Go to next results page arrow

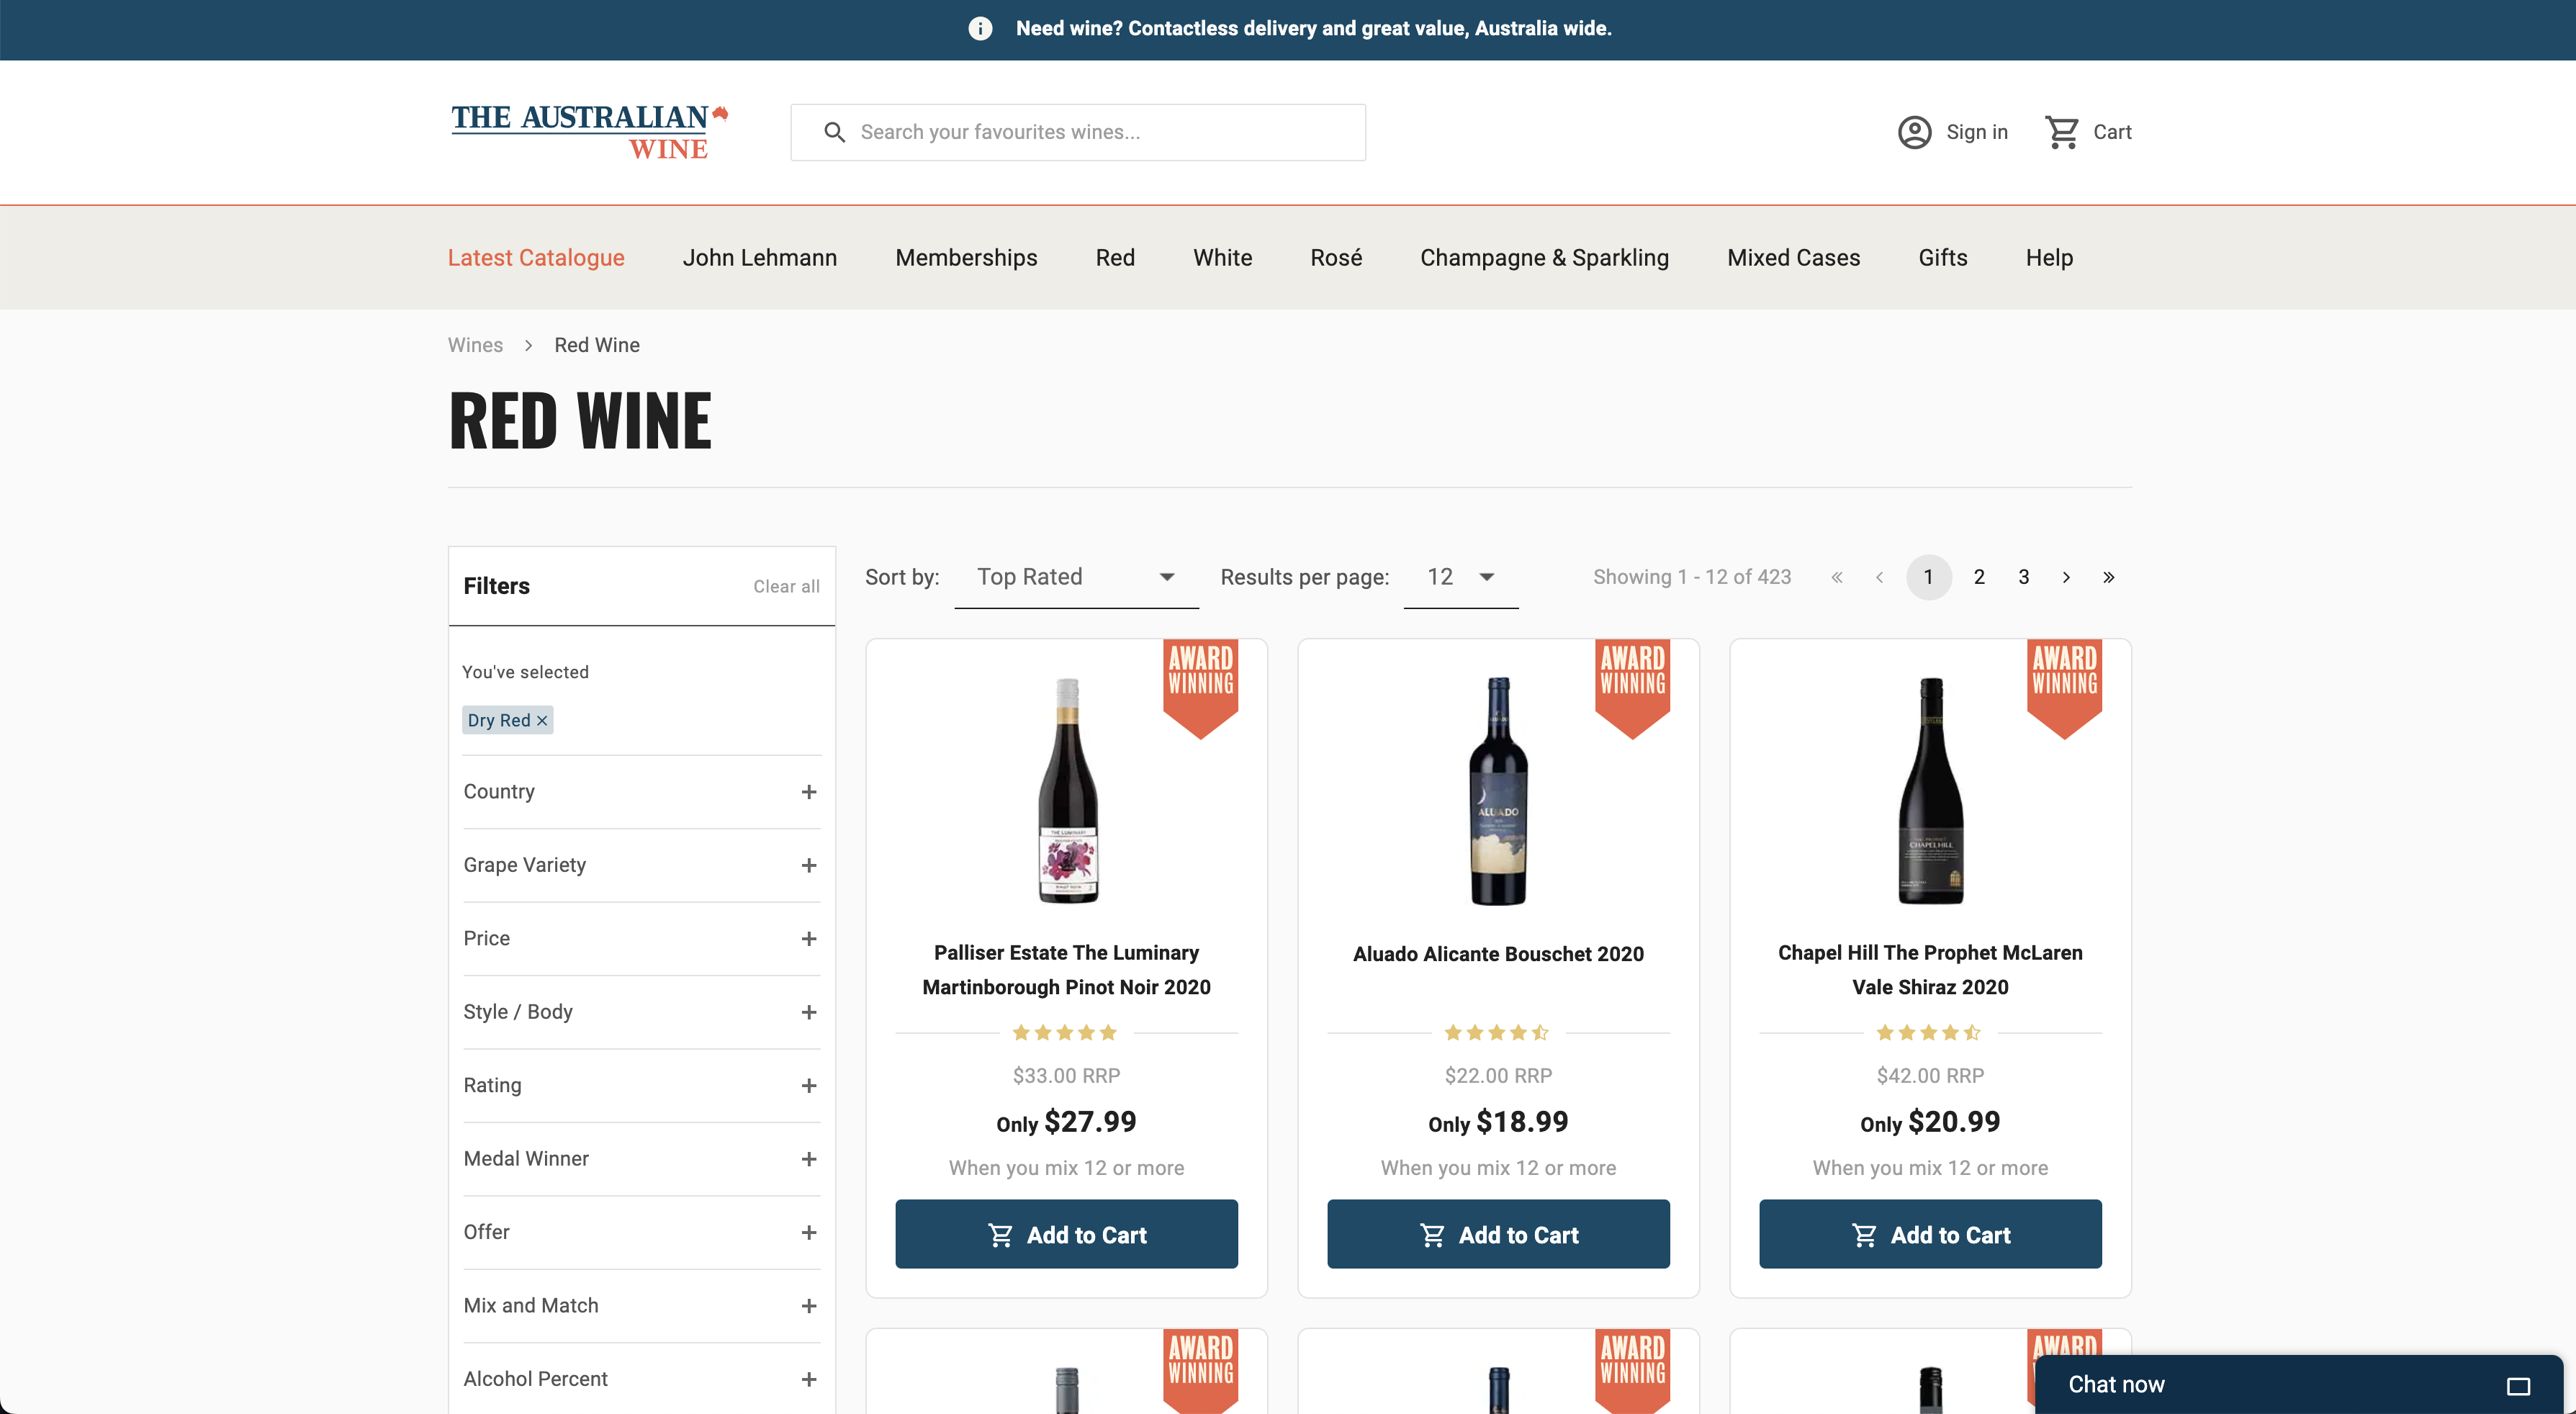[x=2066, y=577]
